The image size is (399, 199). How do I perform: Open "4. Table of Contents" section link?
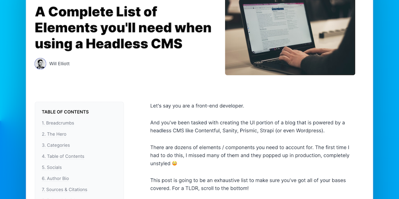click(63, 156)
